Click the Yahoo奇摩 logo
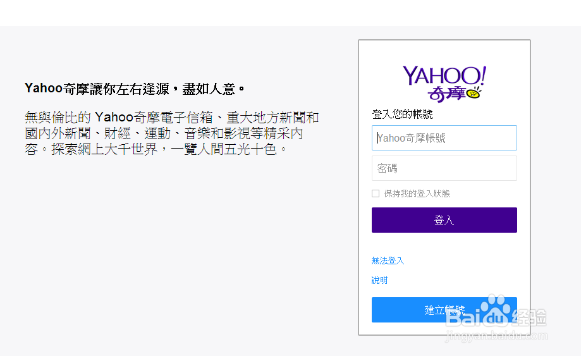The width and height of the screenshot is (581, 356). [444, 83]
